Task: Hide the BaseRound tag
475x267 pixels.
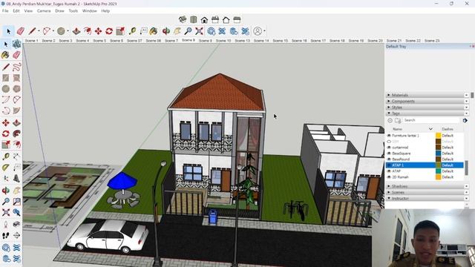Action: (389, 159)
